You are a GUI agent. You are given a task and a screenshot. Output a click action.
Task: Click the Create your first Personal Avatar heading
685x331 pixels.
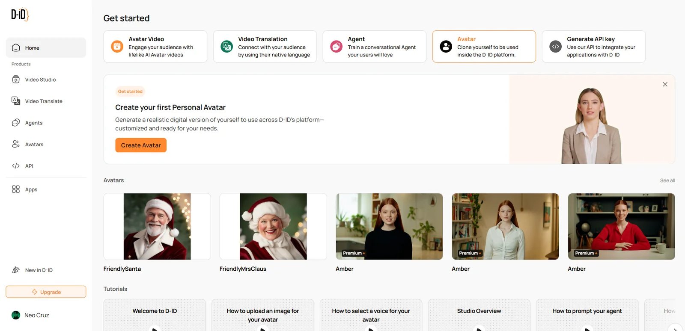(170, 107)
